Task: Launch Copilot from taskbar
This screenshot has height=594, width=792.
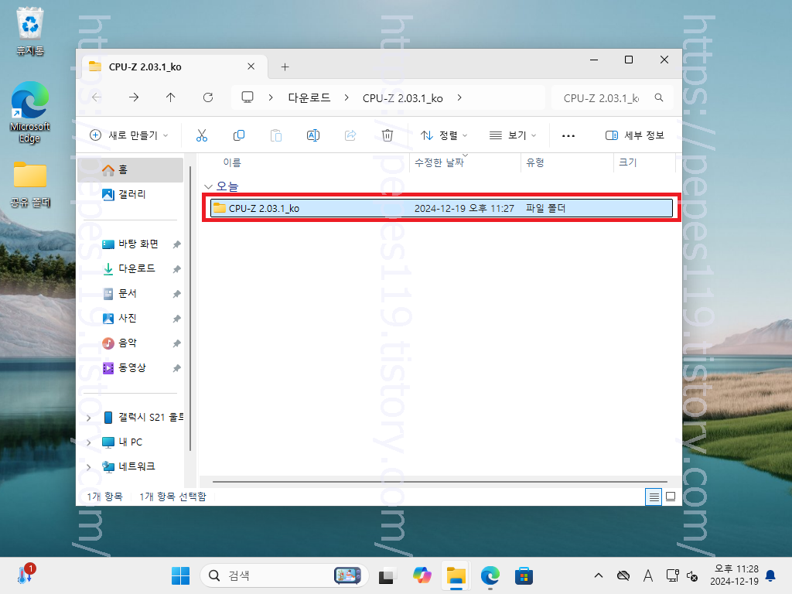Action: click(x=422, y=575)
